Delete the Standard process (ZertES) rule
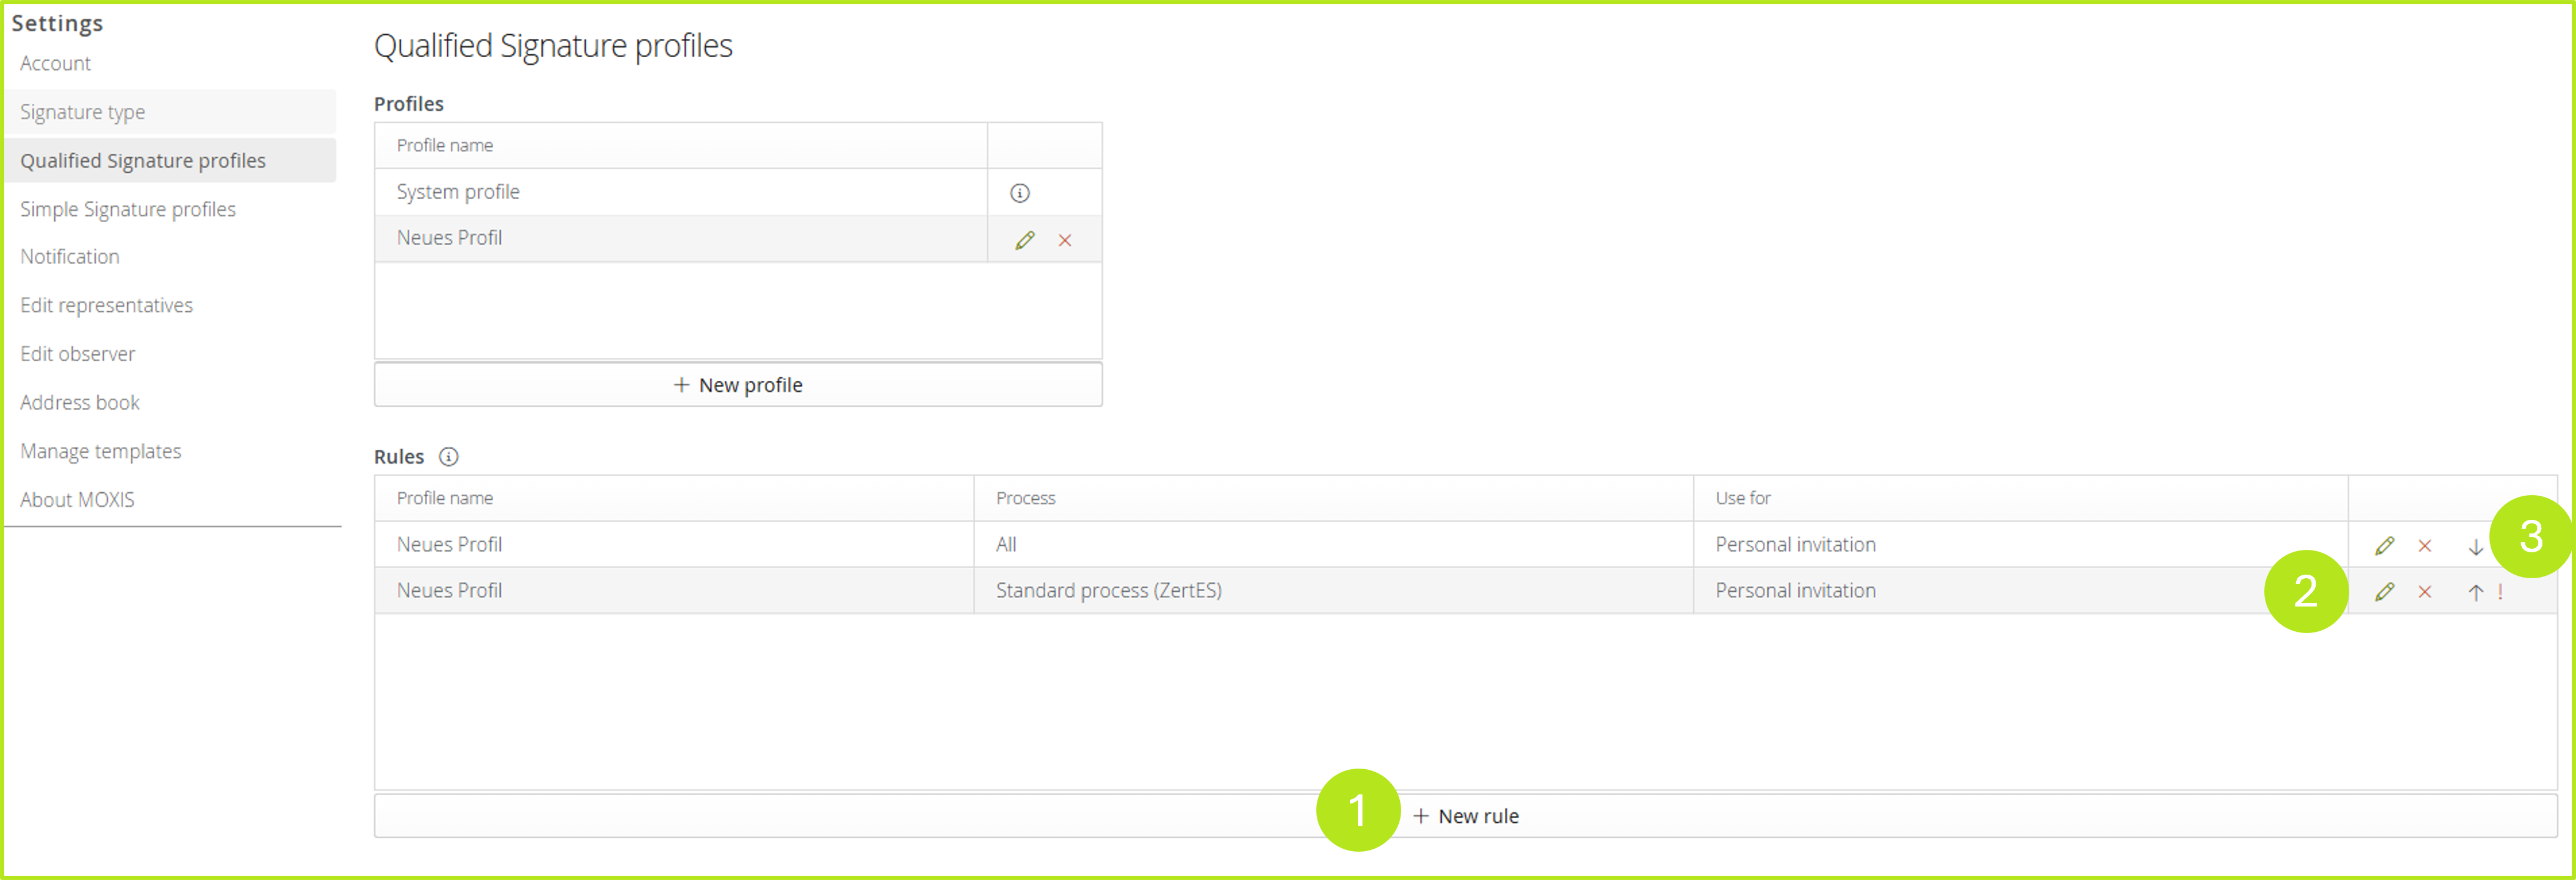The image size is (2576, 880). (x=2425, y=592)
